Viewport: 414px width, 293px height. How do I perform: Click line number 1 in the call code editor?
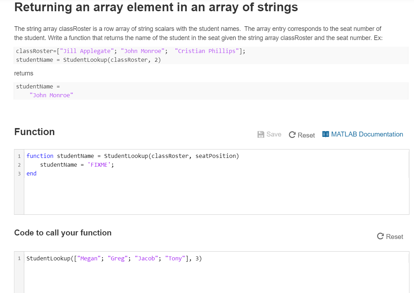coord(19,258)
